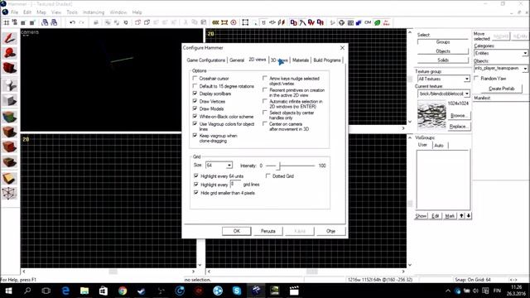
Task: Select the Apply Overlays tool
Action: click(9, 162)
